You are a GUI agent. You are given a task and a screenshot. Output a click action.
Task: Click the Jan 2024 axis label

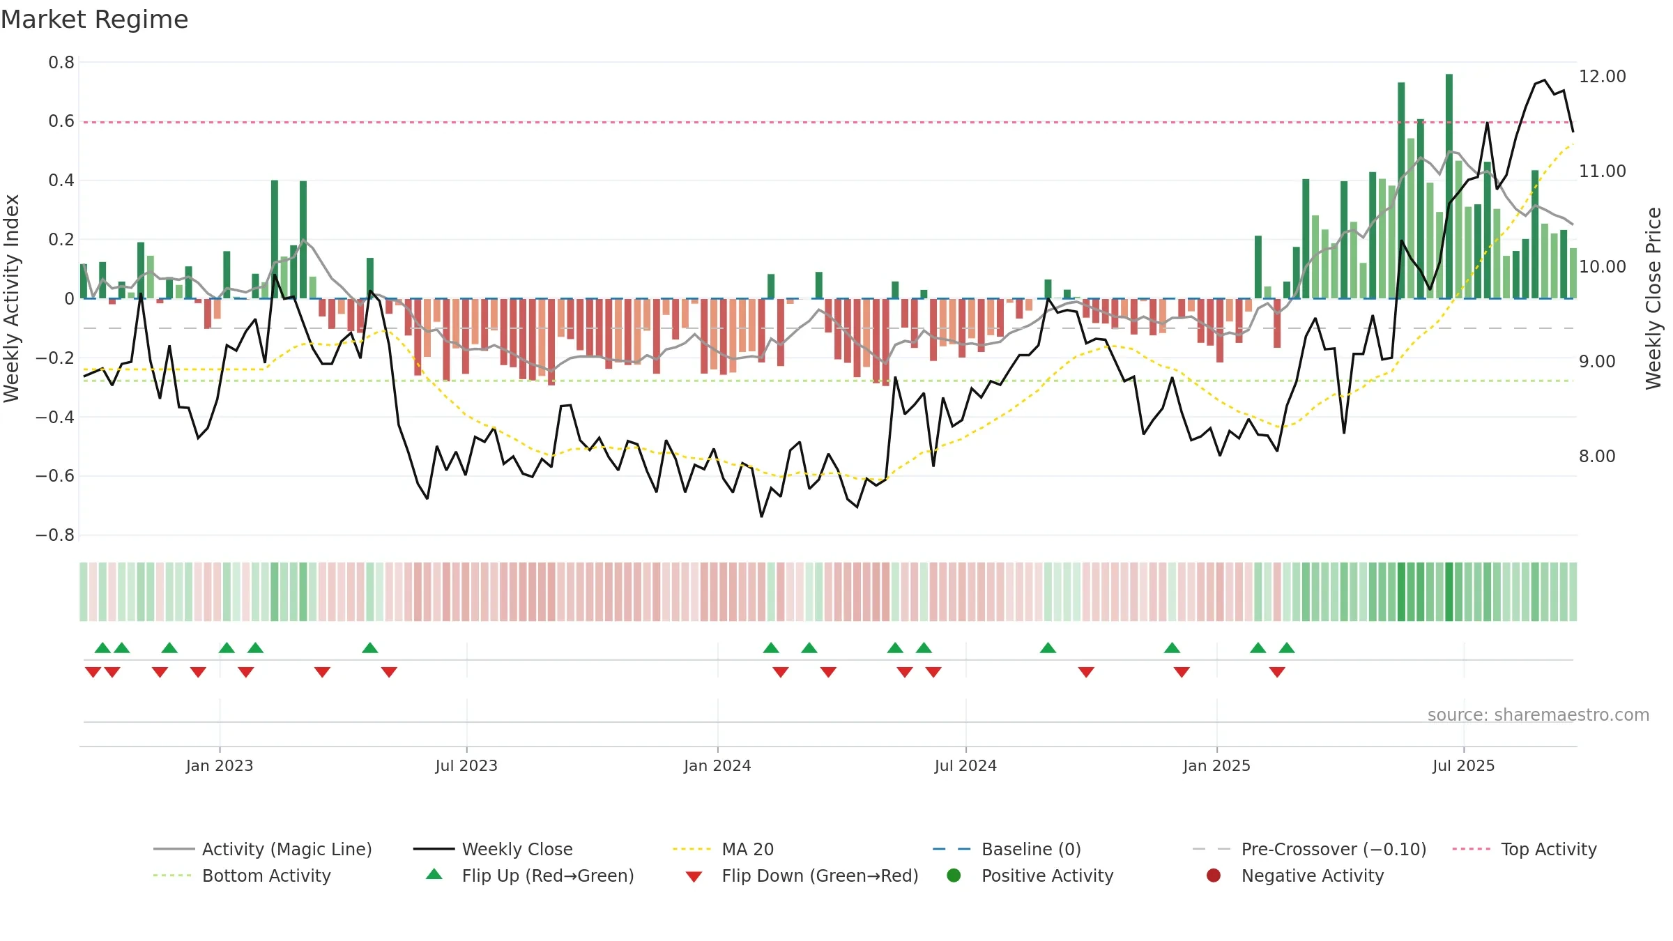pyautogui.click(x=717, y=765)
